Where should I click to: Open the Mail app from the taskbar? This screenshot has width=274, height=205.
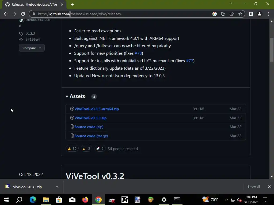[72, 200]
